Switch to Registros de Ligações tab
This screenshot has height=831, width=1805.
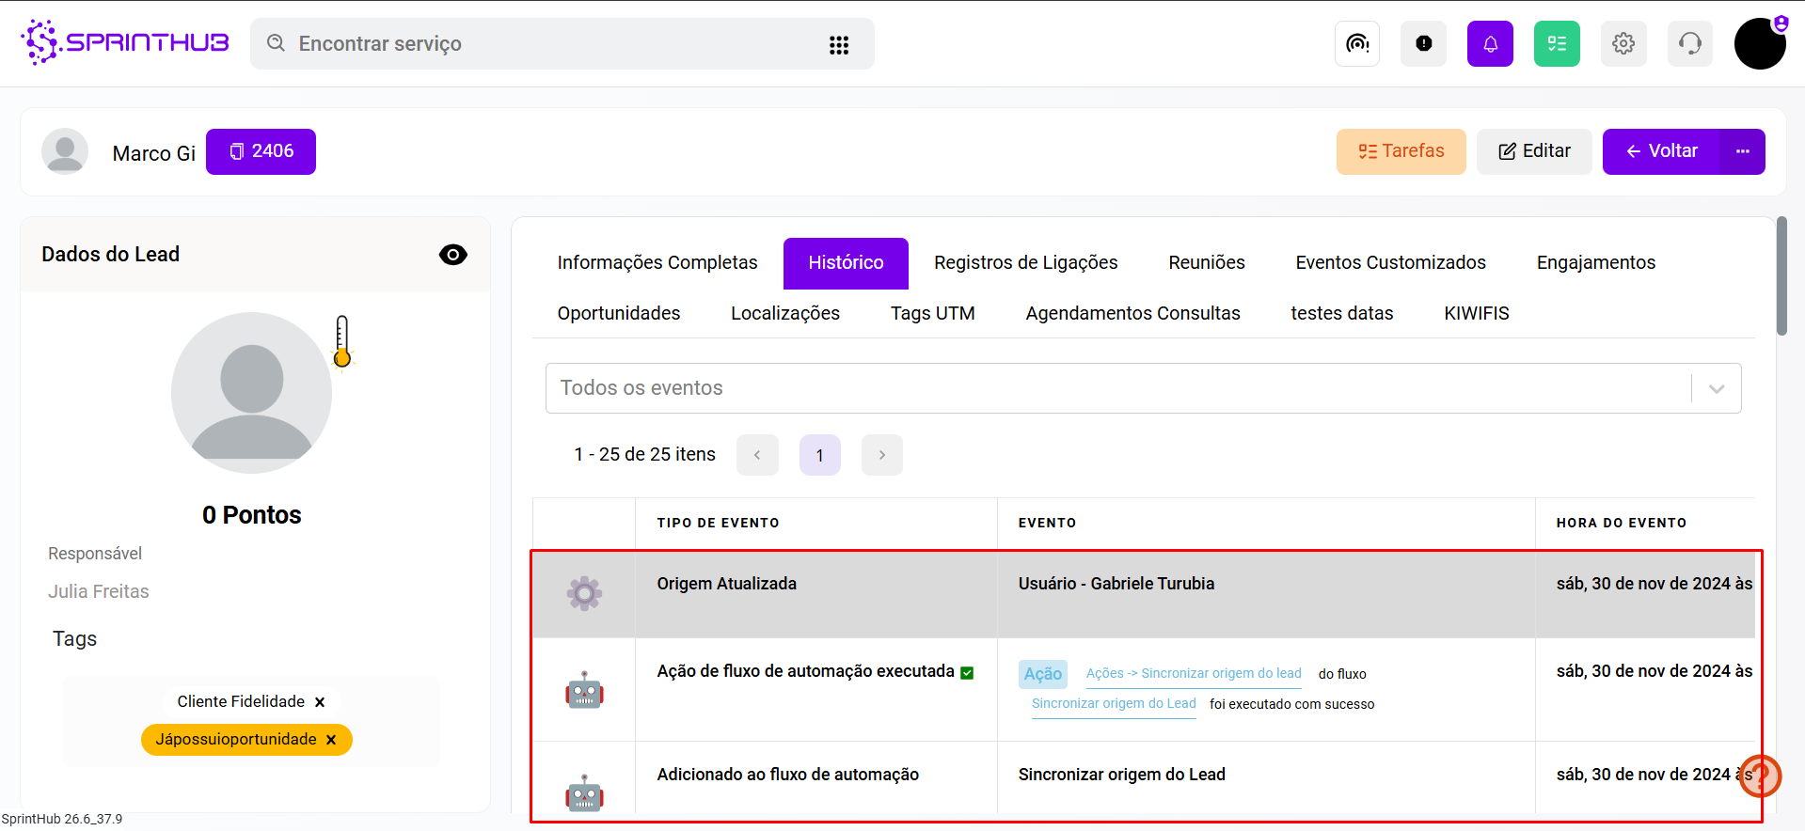1025,262
